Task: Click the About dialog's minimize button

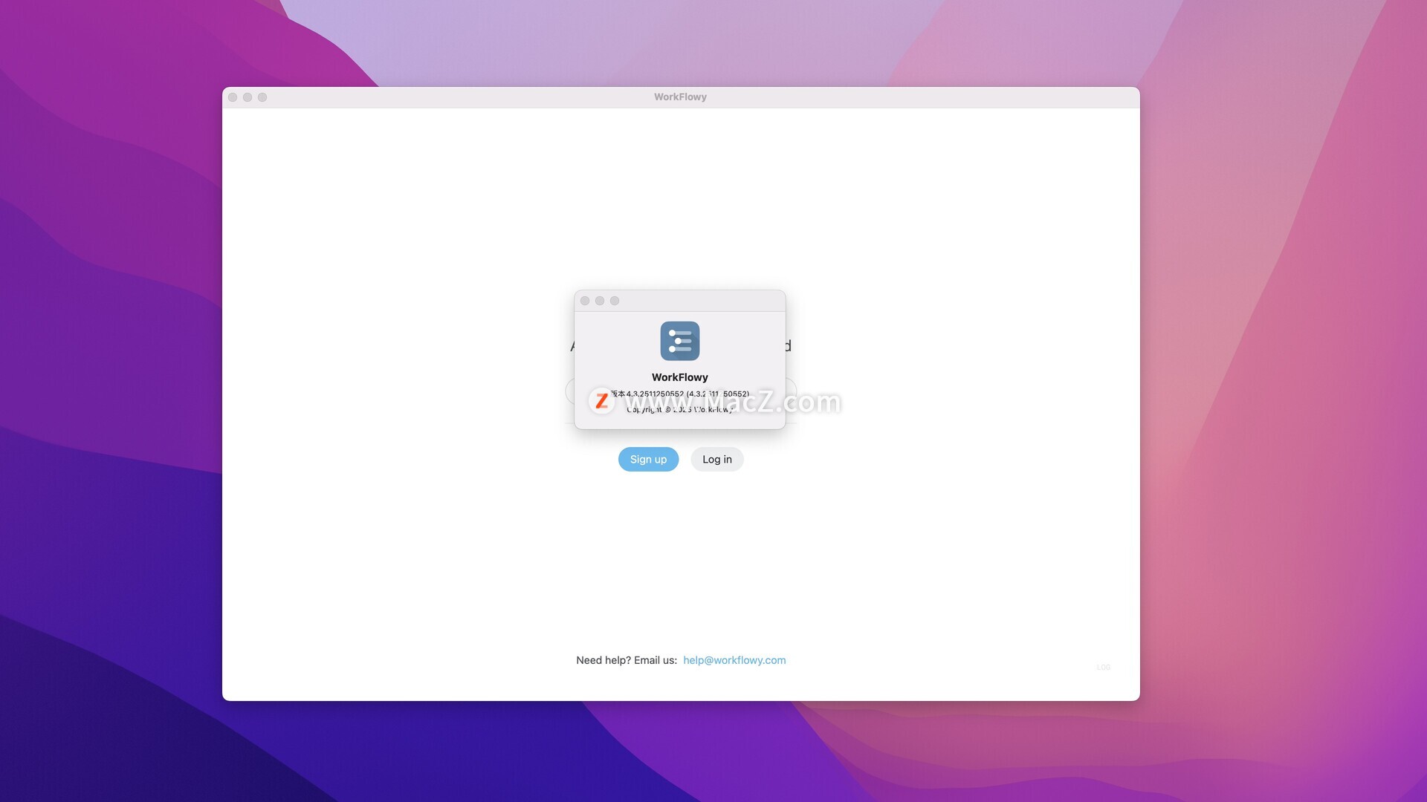Action: [x=600, y=301]
